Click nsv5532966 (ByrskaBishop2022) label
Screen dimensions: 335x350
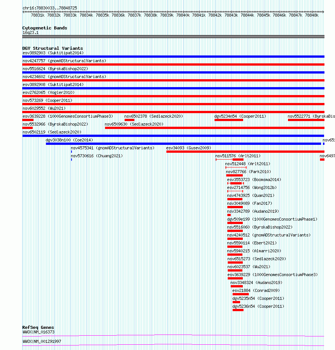pos(55,124)
